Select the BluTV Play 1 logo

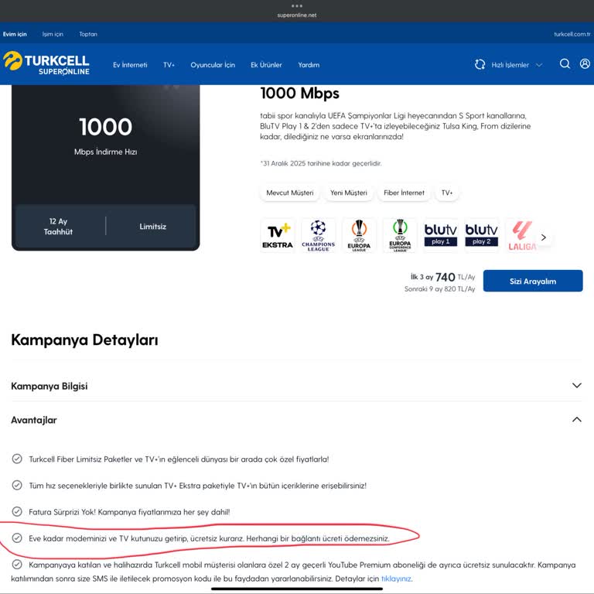tap(441, 236)
